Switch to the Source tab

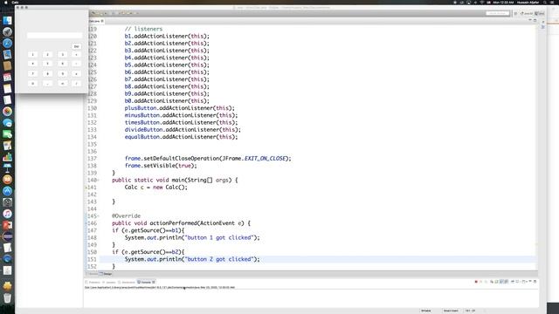pos(92,274)
